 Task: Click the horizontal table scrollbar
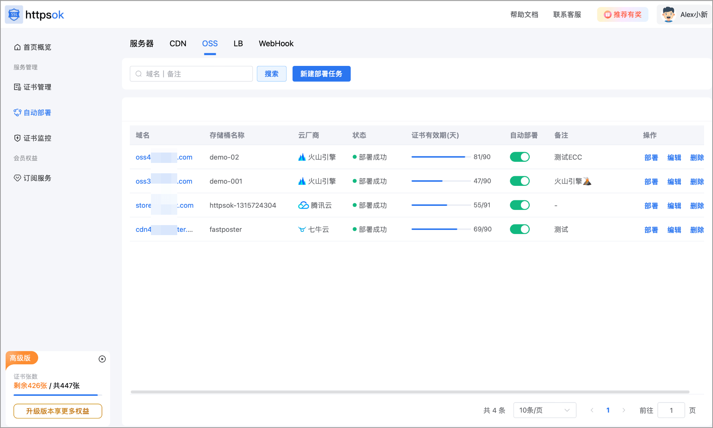[410, 392]
